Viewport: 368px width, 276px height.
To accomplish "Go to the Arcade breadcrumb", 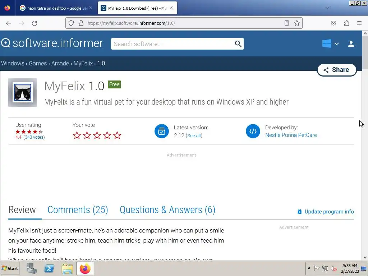I will tap(60, 63).
